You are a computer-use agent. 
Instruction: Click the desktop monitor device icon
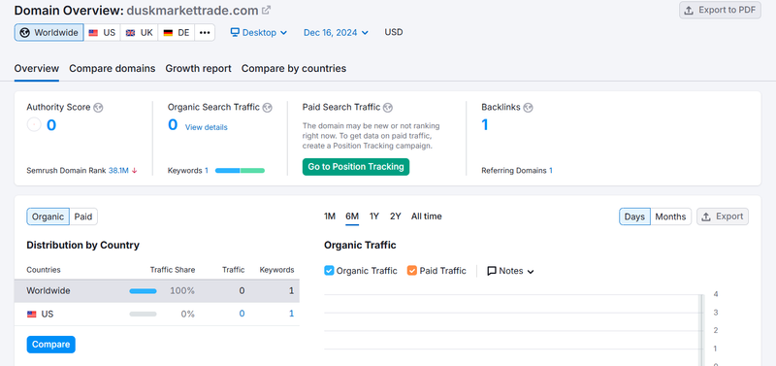pyautogui.click(x=235, y=33)
